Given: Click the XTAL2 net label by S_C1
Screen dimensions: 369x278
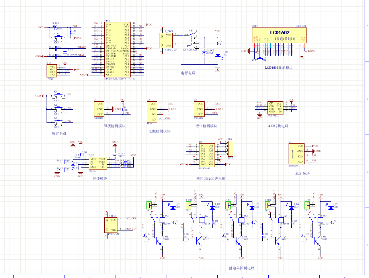Looking at the screenshot, I should pos(82,47).
